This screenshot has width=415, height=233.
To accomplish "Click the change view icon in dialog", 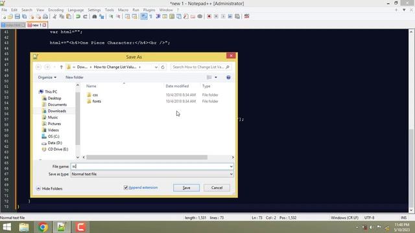I will (209, 78).
